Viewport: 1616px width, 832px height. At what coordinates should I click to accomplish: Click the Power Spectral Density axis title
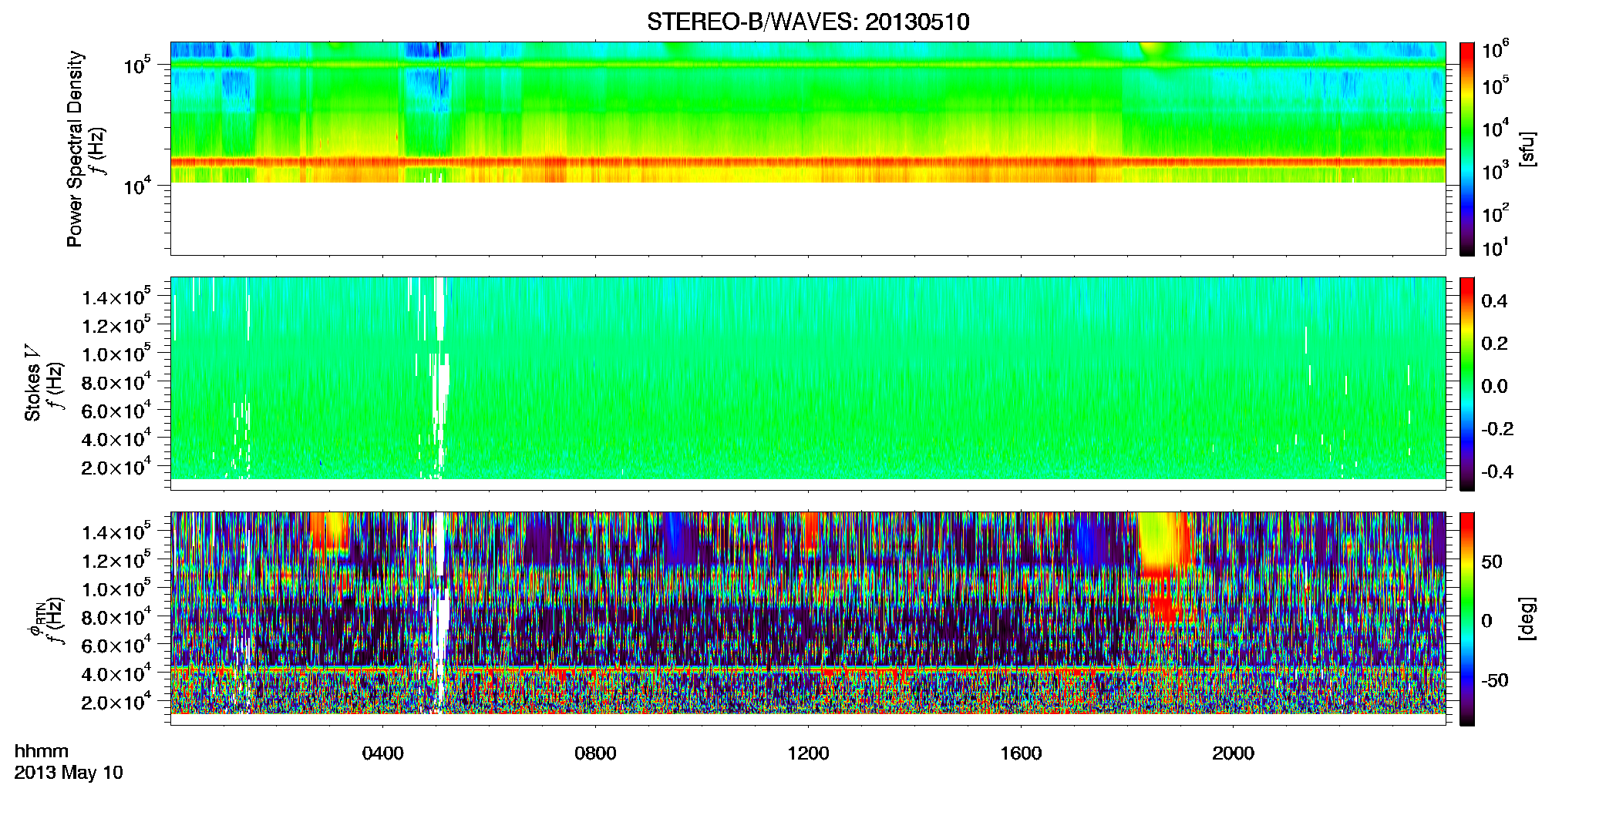point(75,149)
